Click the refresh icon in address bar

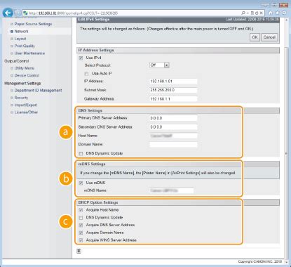tap(257, 13)
